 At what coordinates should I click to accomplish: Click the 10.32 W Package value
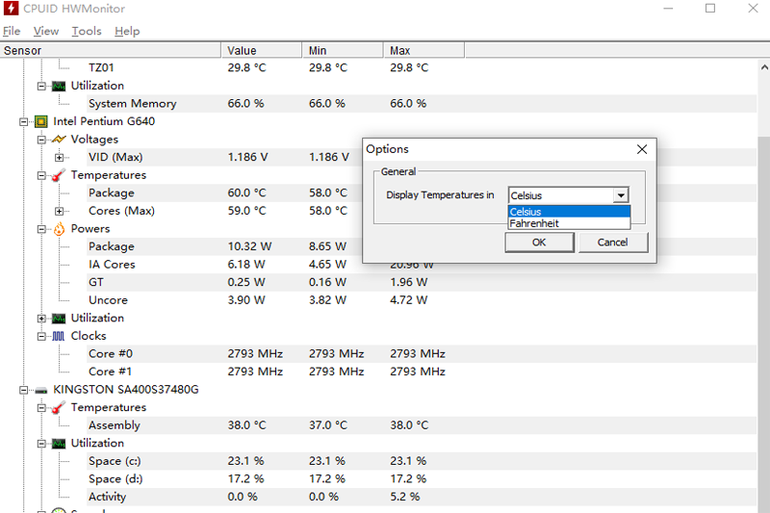point(249,246)
